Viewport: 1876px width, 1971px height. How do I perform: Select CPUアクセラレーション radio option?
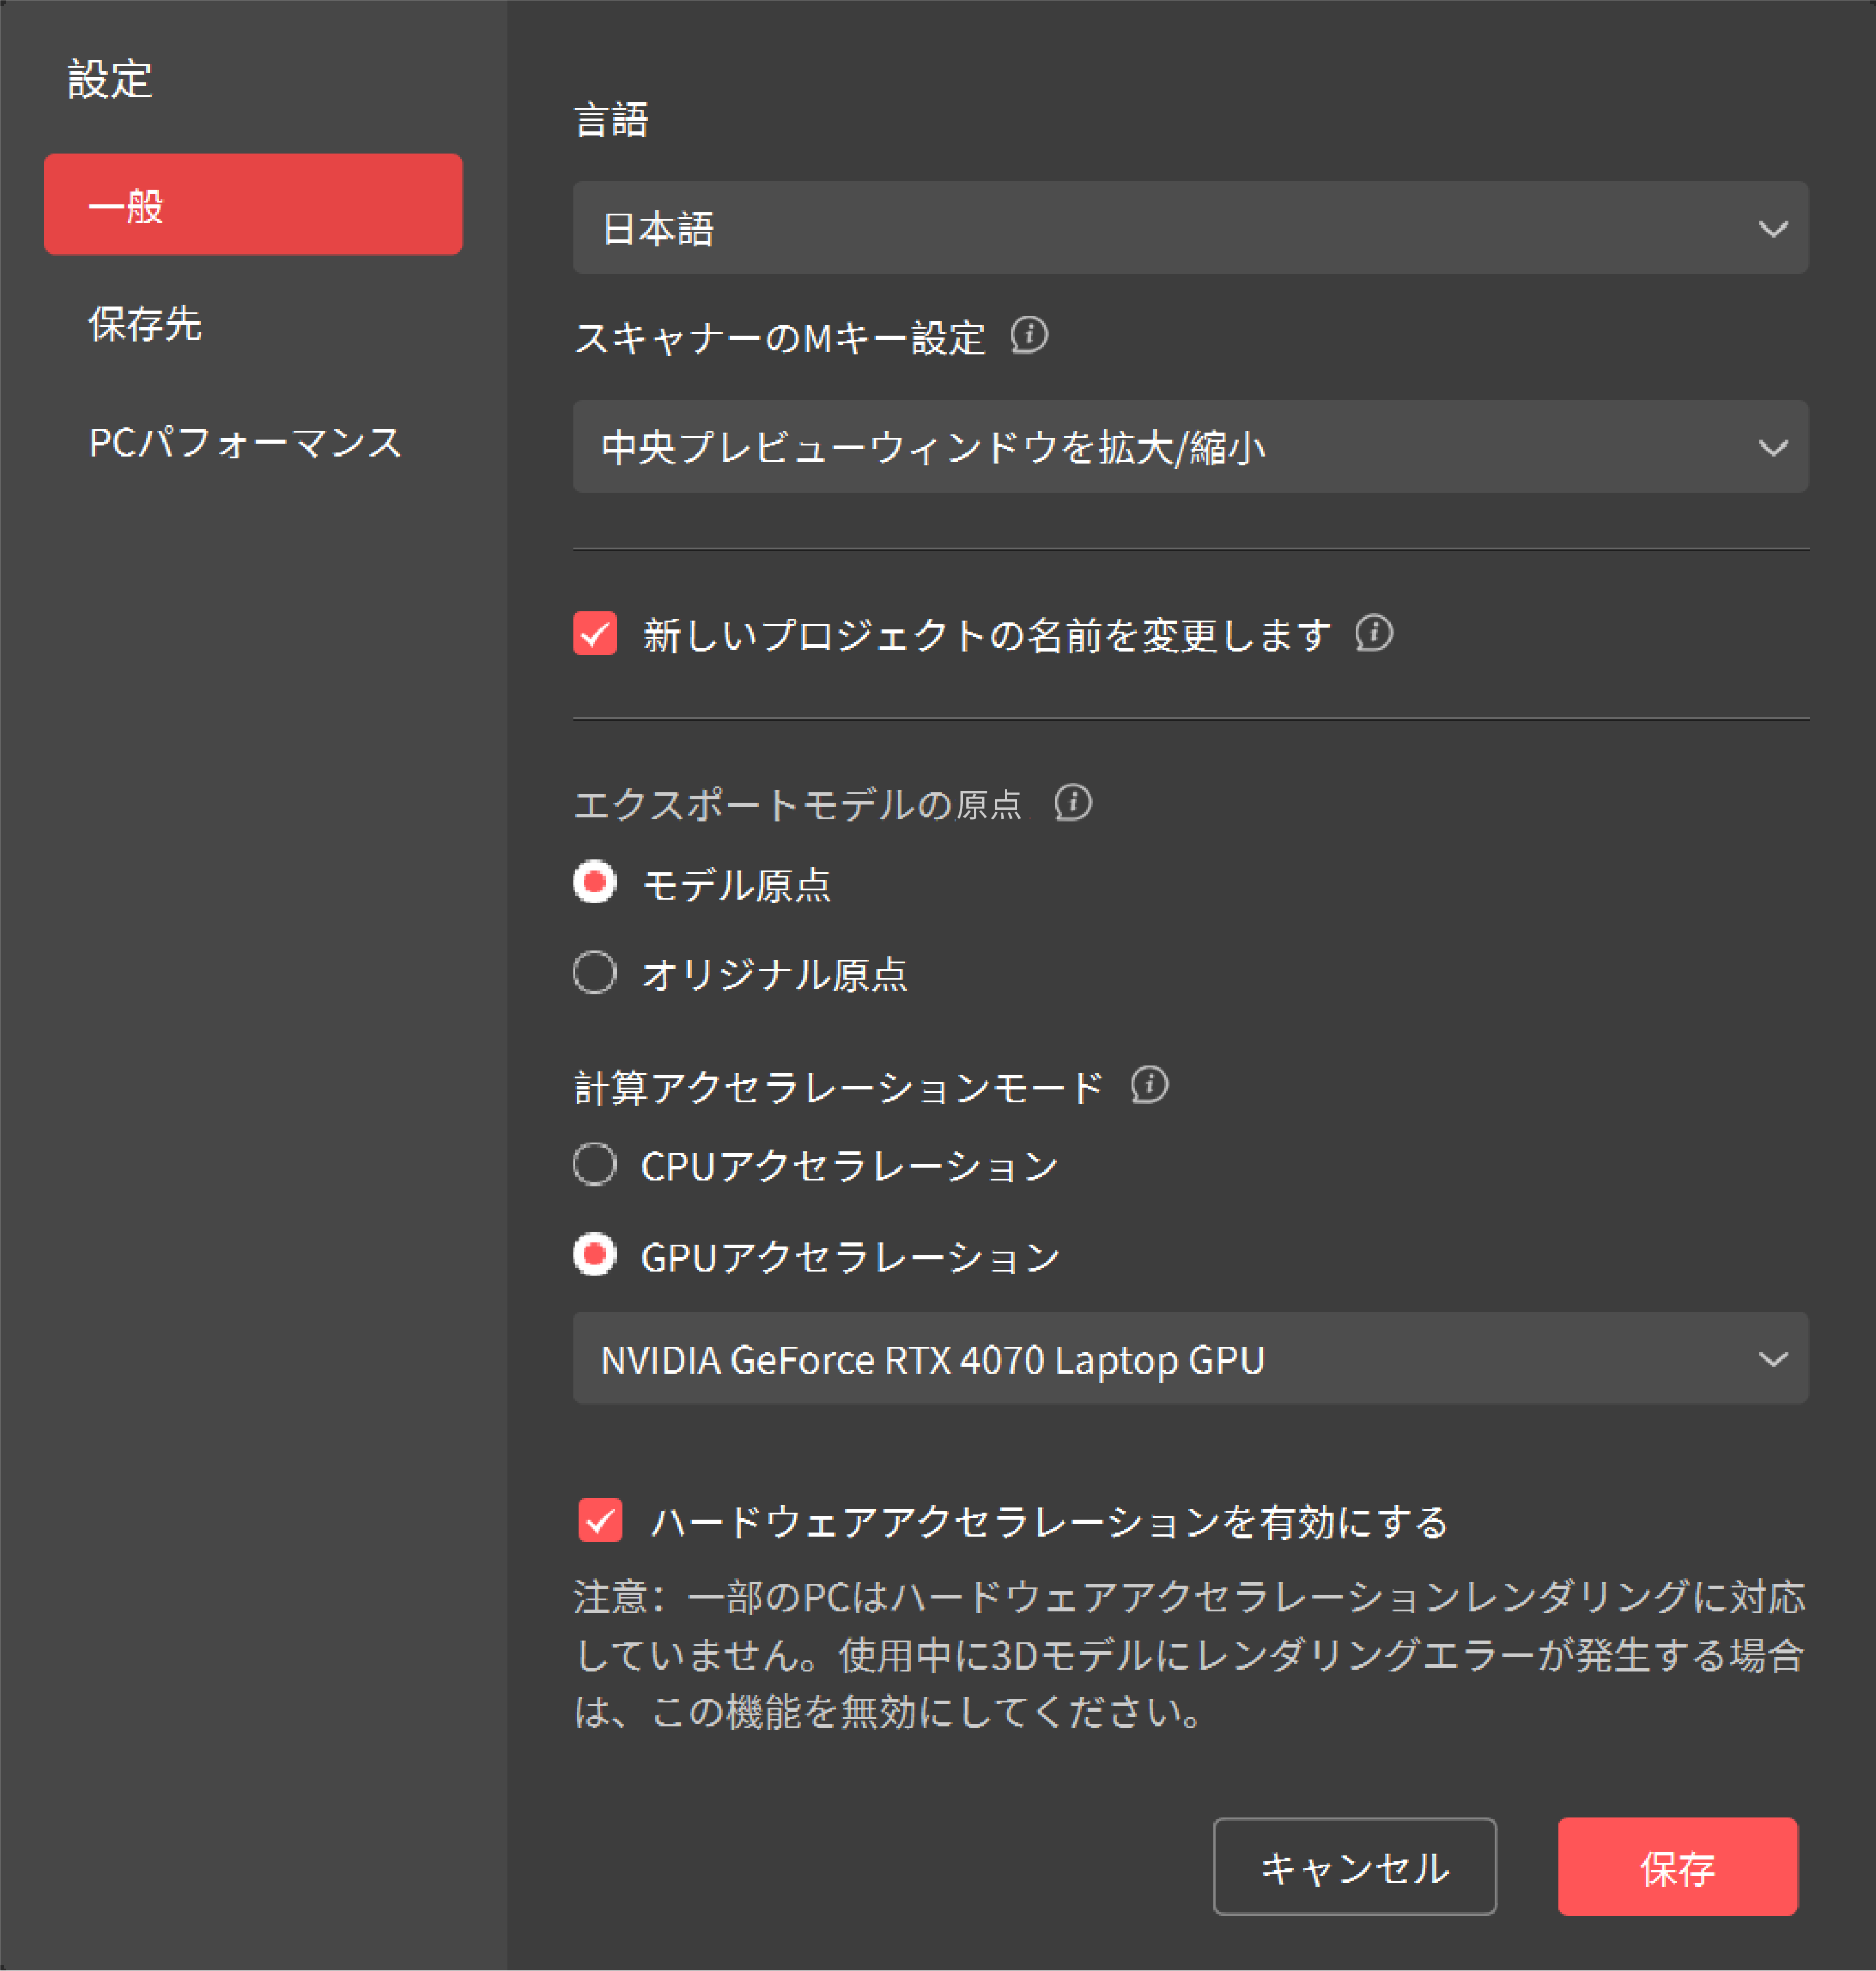[x=595, y=1164]
